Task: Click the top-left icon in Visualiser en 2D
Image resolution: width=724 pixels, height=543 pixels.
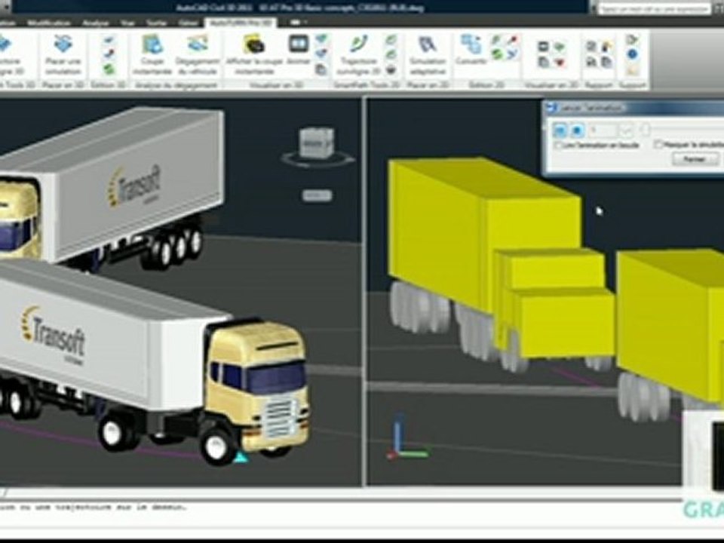Action: click(x=544, y=46)
